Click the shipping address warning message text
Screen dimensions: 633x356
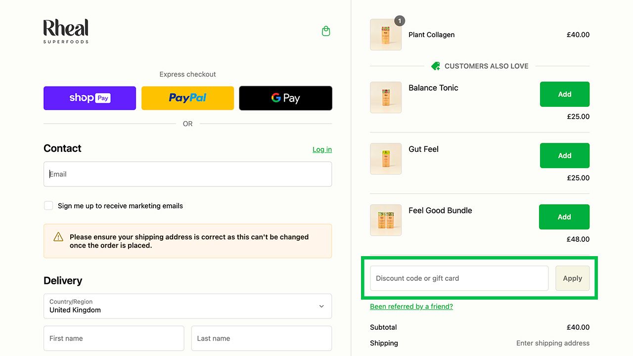189,241
